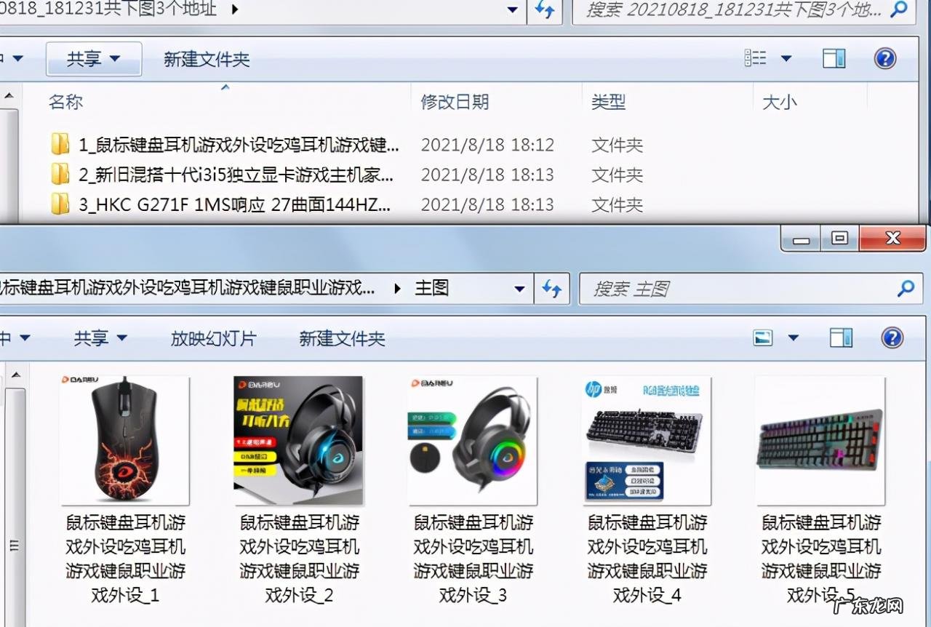
Task: Toggle the preview pane in the top window
Action: tap(834, 58)
